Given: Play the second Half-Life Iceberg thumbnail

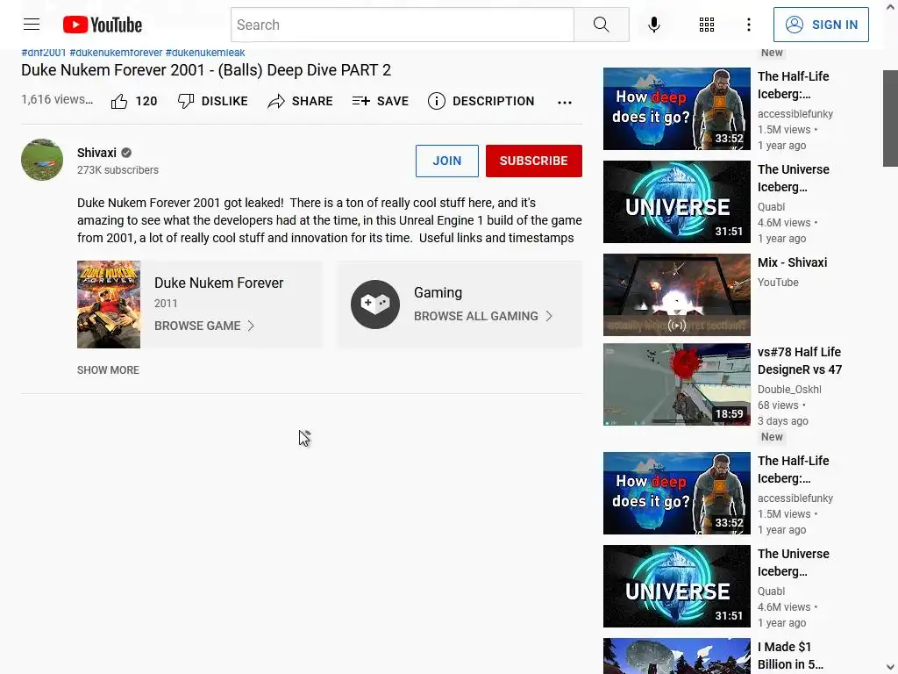Looking at the screenshot, I should pos(676,493).
